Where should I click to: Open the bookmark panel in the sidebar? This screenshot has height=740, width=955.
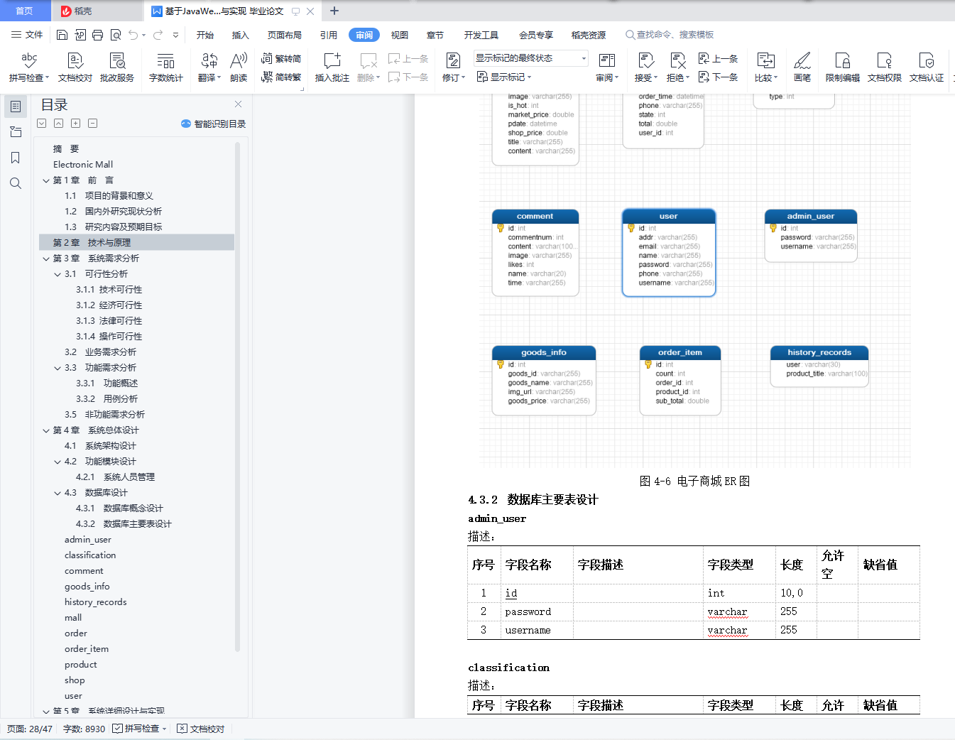pos(16,158)
